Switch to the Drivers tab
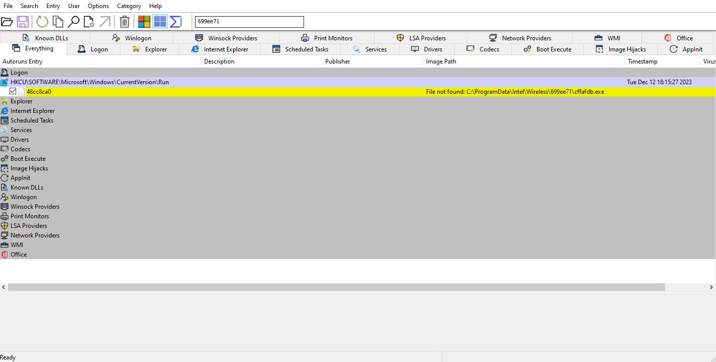The image size is (716, 362). [427, 49]
